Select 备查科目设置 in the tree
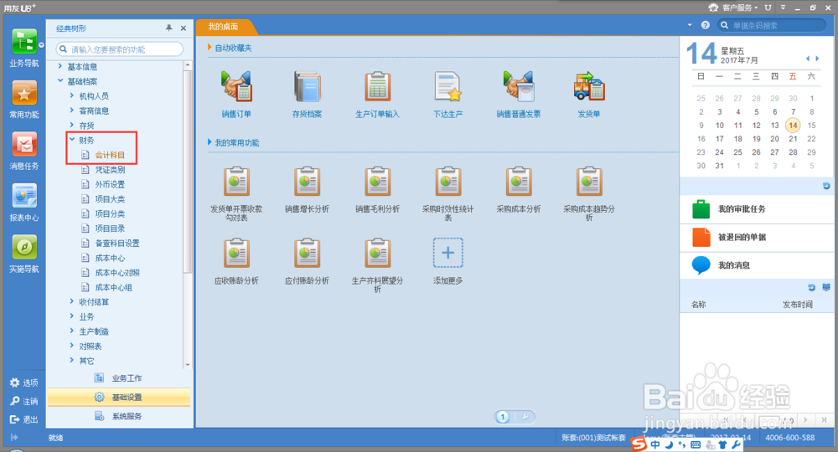The width and height of the screenshot is (838, 452). (x=117, y=244)
